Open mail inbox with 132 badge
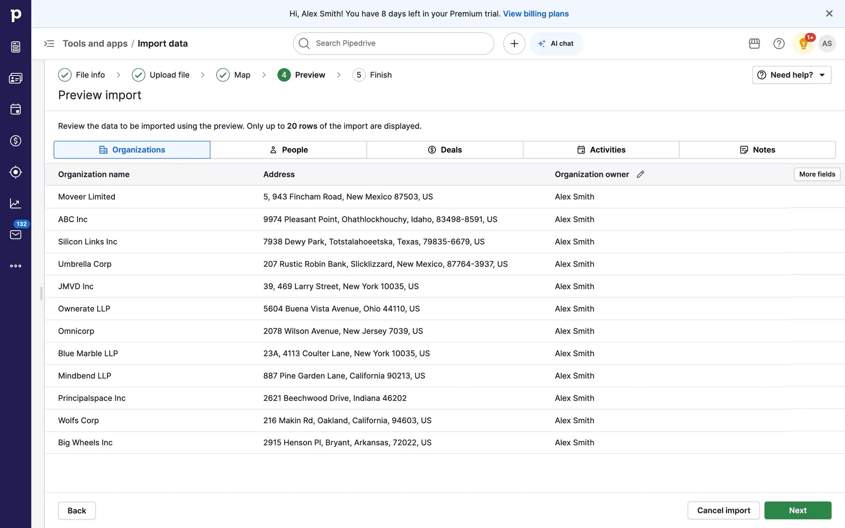This screenshot has height=528, width=845. [x=15, y=234]
